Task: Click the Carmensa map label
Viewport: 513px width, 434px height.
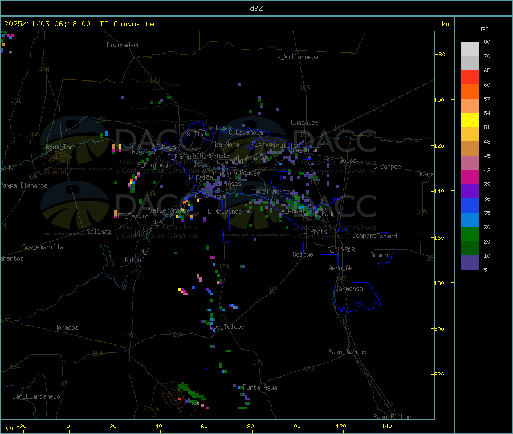Action: coord(349,289)
